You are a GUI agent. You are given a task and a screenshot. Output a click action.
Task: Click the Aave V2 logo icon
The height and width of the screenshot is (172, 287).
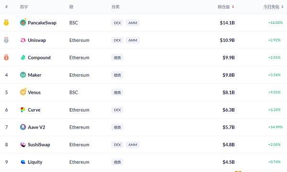(23, 127)
